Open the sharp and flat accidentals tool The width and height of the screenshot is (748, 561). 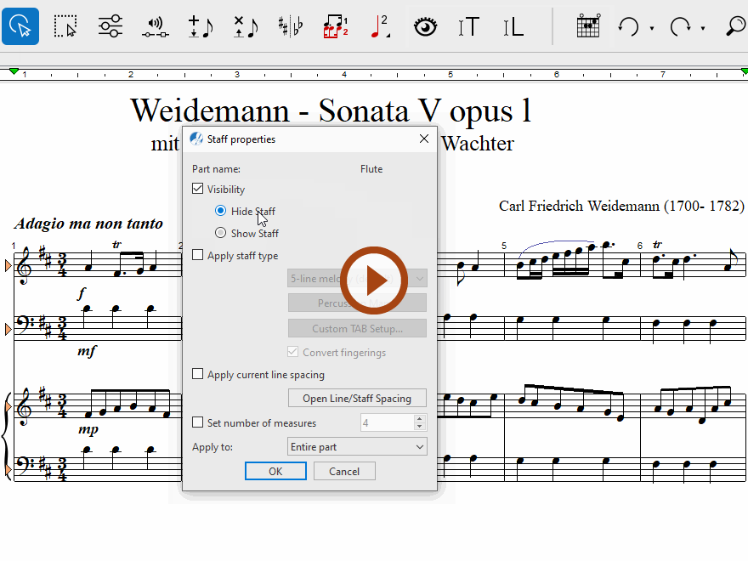click(291, 26)
